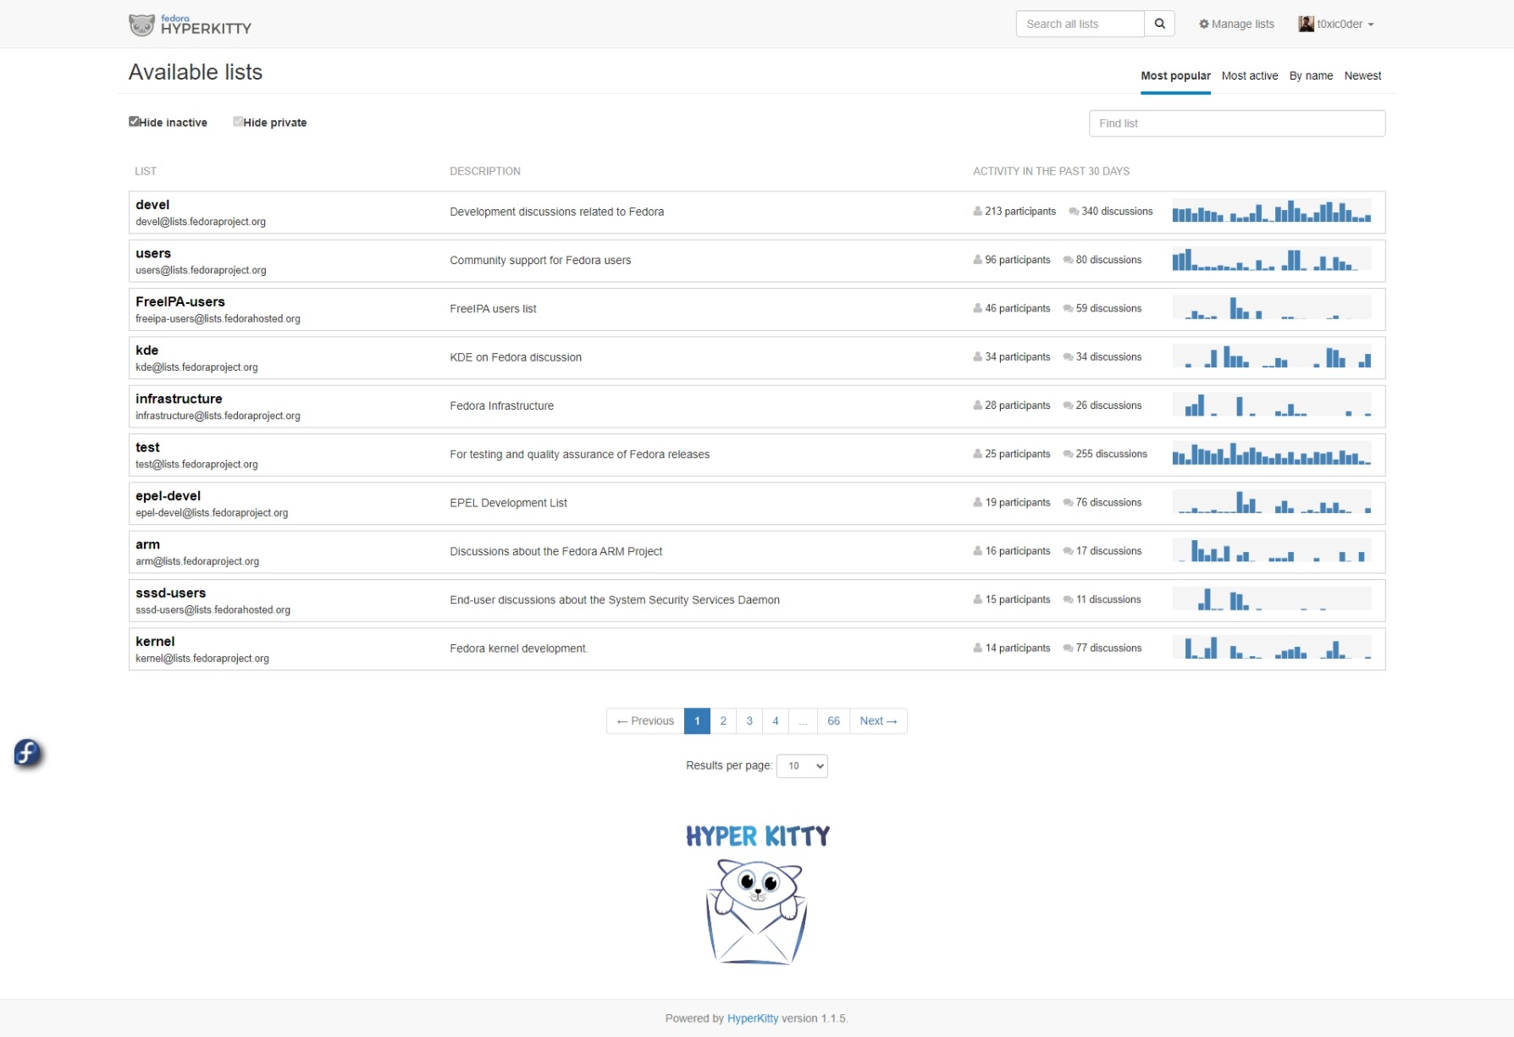The height and width of the screenshot is (1037, 1514).
Task: Click the sssd-users activity bar chart
Action: pyautogui.click(x=1271, y=599)
